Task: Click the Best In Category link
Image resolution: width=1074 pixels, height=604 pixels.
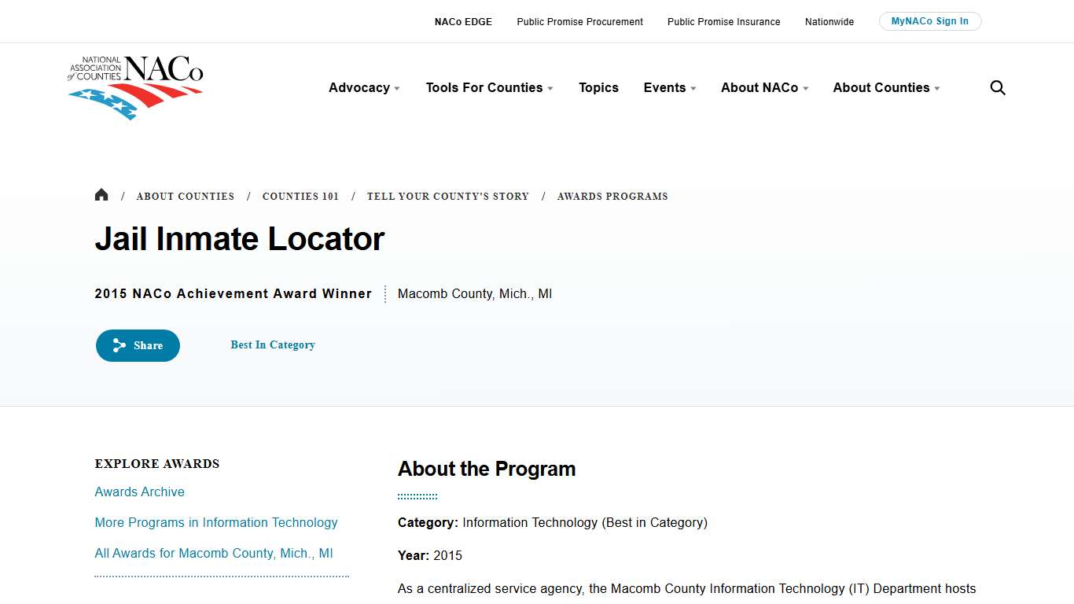Action: pos(273,344)
